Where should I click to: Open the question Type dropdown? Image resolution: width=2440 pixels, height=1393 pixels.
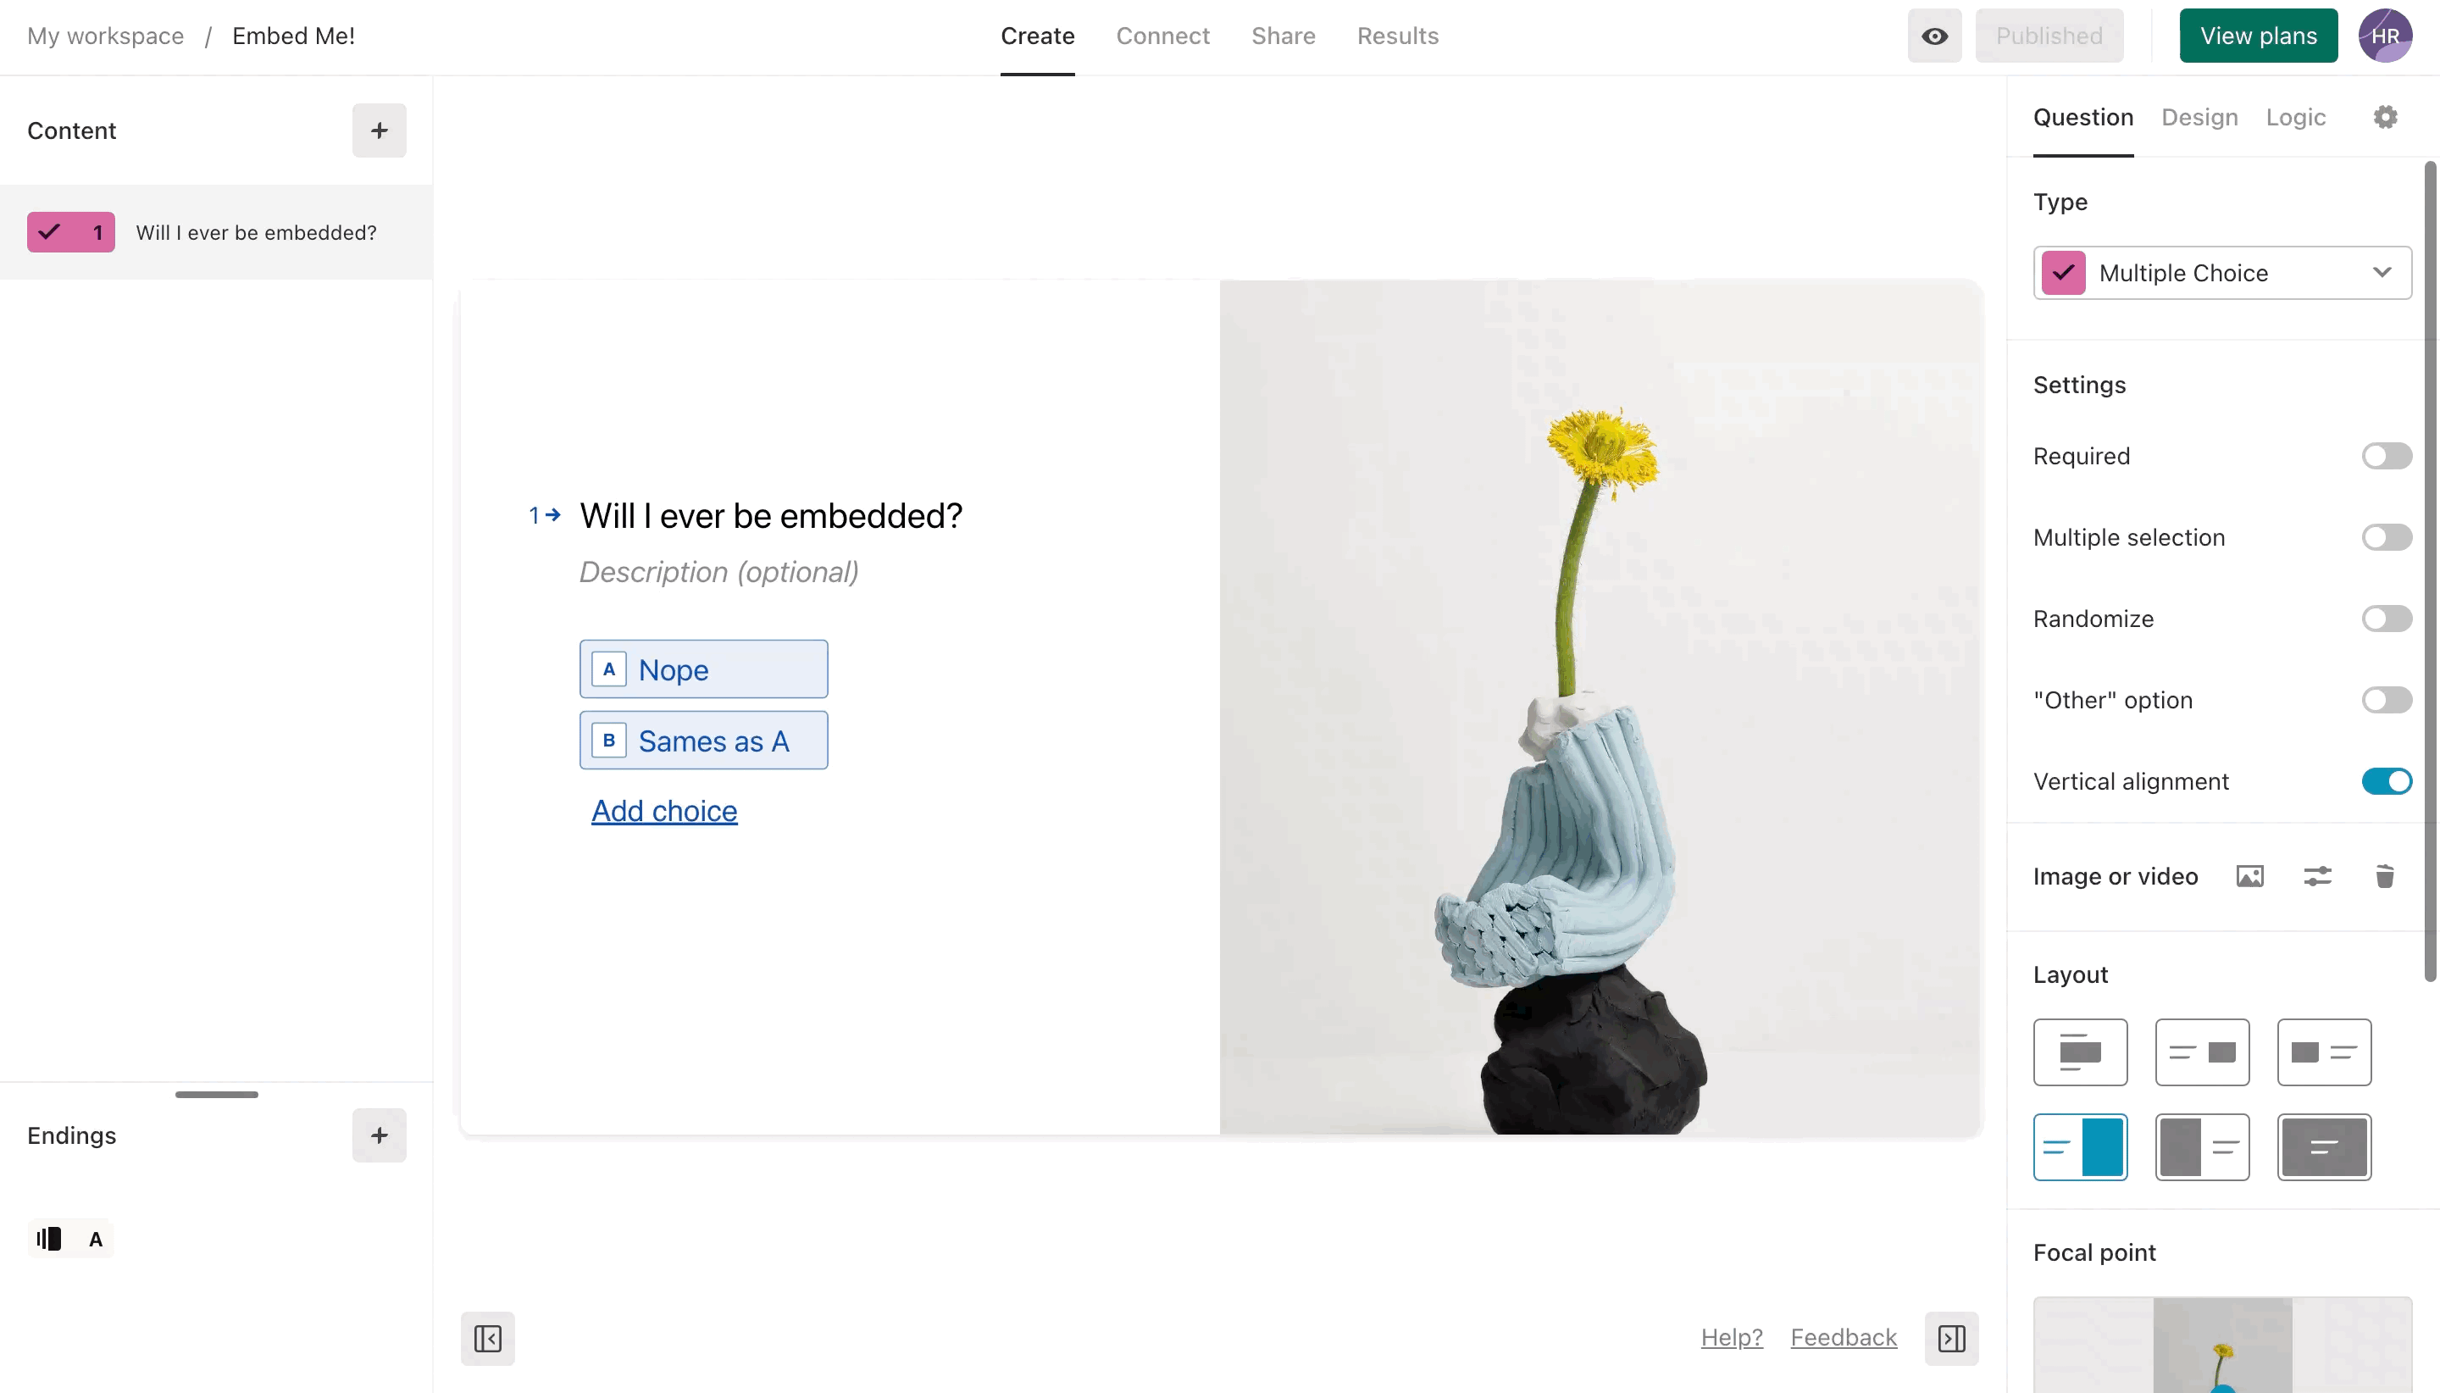pyautogui.click(x=2222, y=271)
